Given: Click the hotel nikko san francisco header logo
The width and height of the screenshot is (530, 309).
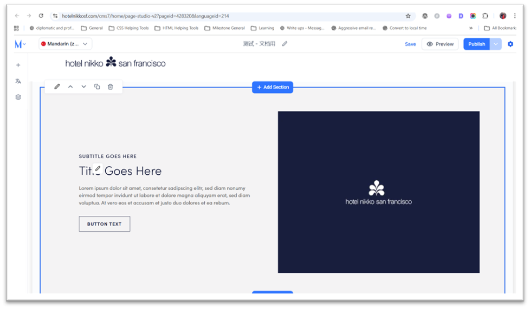Looking at the screenshot, I should click(x=115, y=63).
